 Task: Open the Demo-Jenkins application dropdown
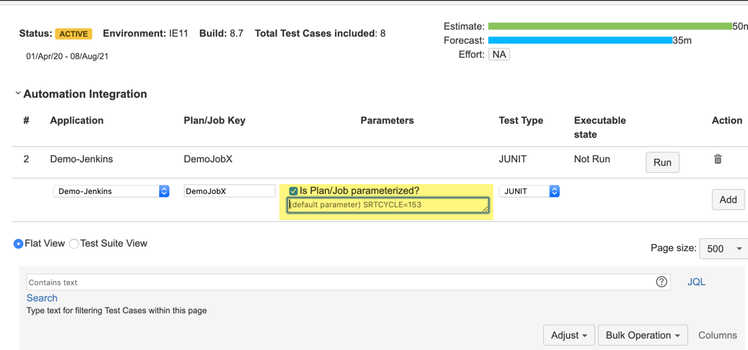point(111,191)
